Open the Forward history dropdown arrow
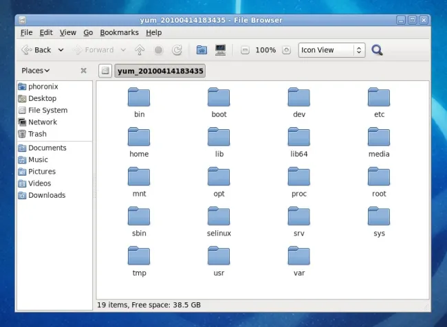The width and height of the screenshot is (447, 327). click(123, 50)
